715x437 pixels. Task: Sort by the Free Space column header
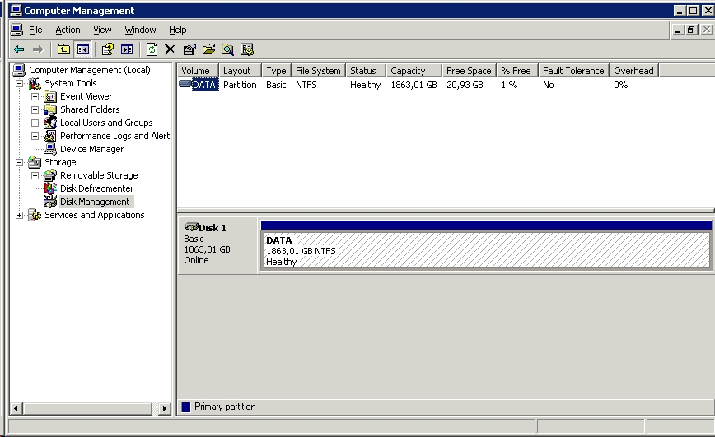point(468,71)
